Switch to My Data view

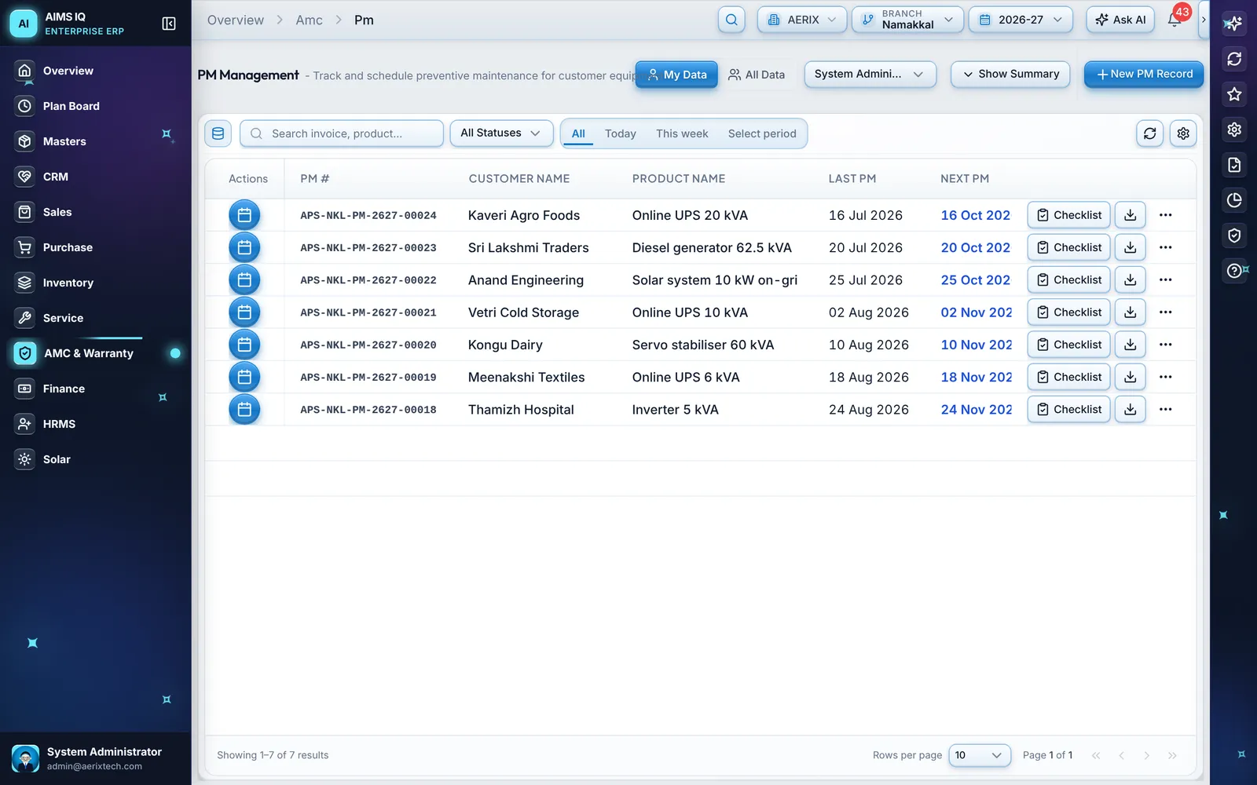[676, 75]
